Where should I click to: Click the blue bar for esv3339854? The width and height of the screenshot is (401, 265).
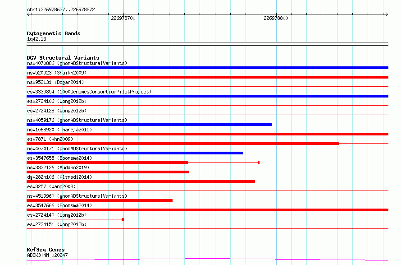click(207, 96)
